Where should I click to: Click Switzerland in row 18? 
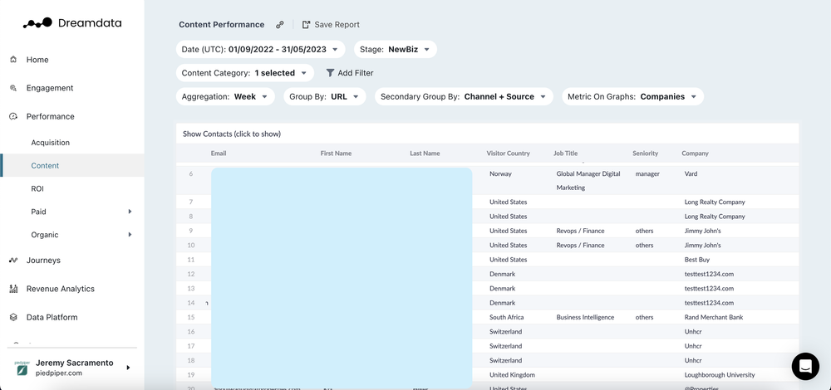click(x=505, y=360)
